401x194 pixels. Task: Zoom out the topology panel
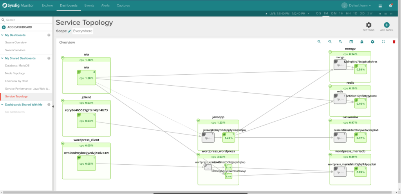coord(319,41)
